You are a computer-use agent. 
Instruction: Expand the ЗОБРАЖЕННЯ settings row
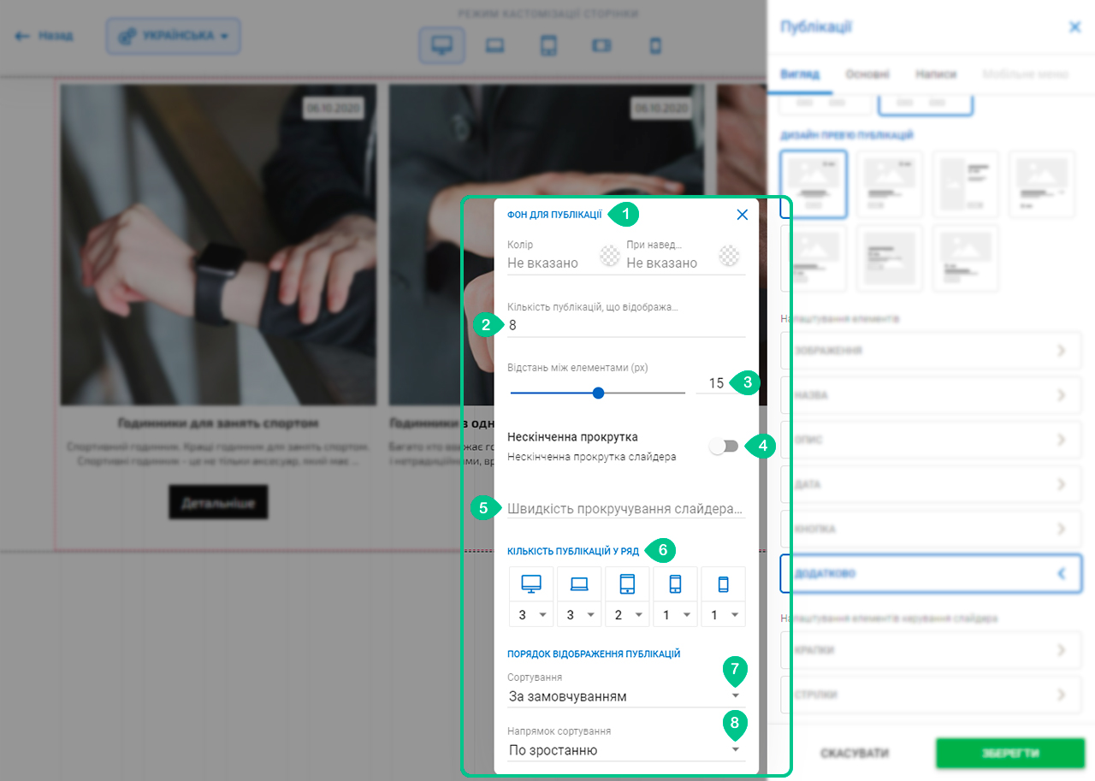pos(931,351)
